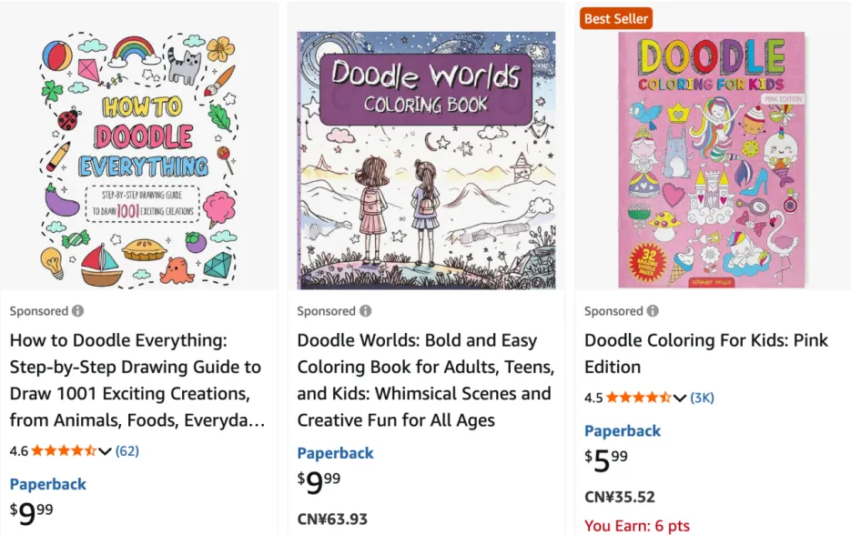The width and height of the screenshot is (851, 535).
Task: Open the How to Doodle Everything cover image
Action: coord(138,160)
